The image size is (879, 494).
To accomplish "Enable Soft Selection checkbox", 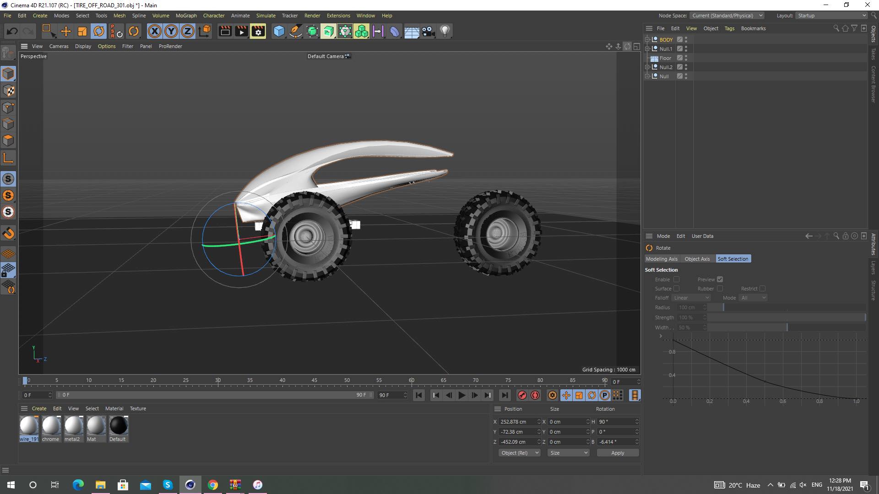I will point(676,279).
